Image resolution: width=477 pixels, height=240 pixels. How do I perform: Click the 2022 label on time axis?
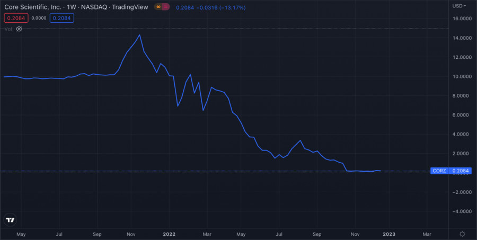[169, 234]
